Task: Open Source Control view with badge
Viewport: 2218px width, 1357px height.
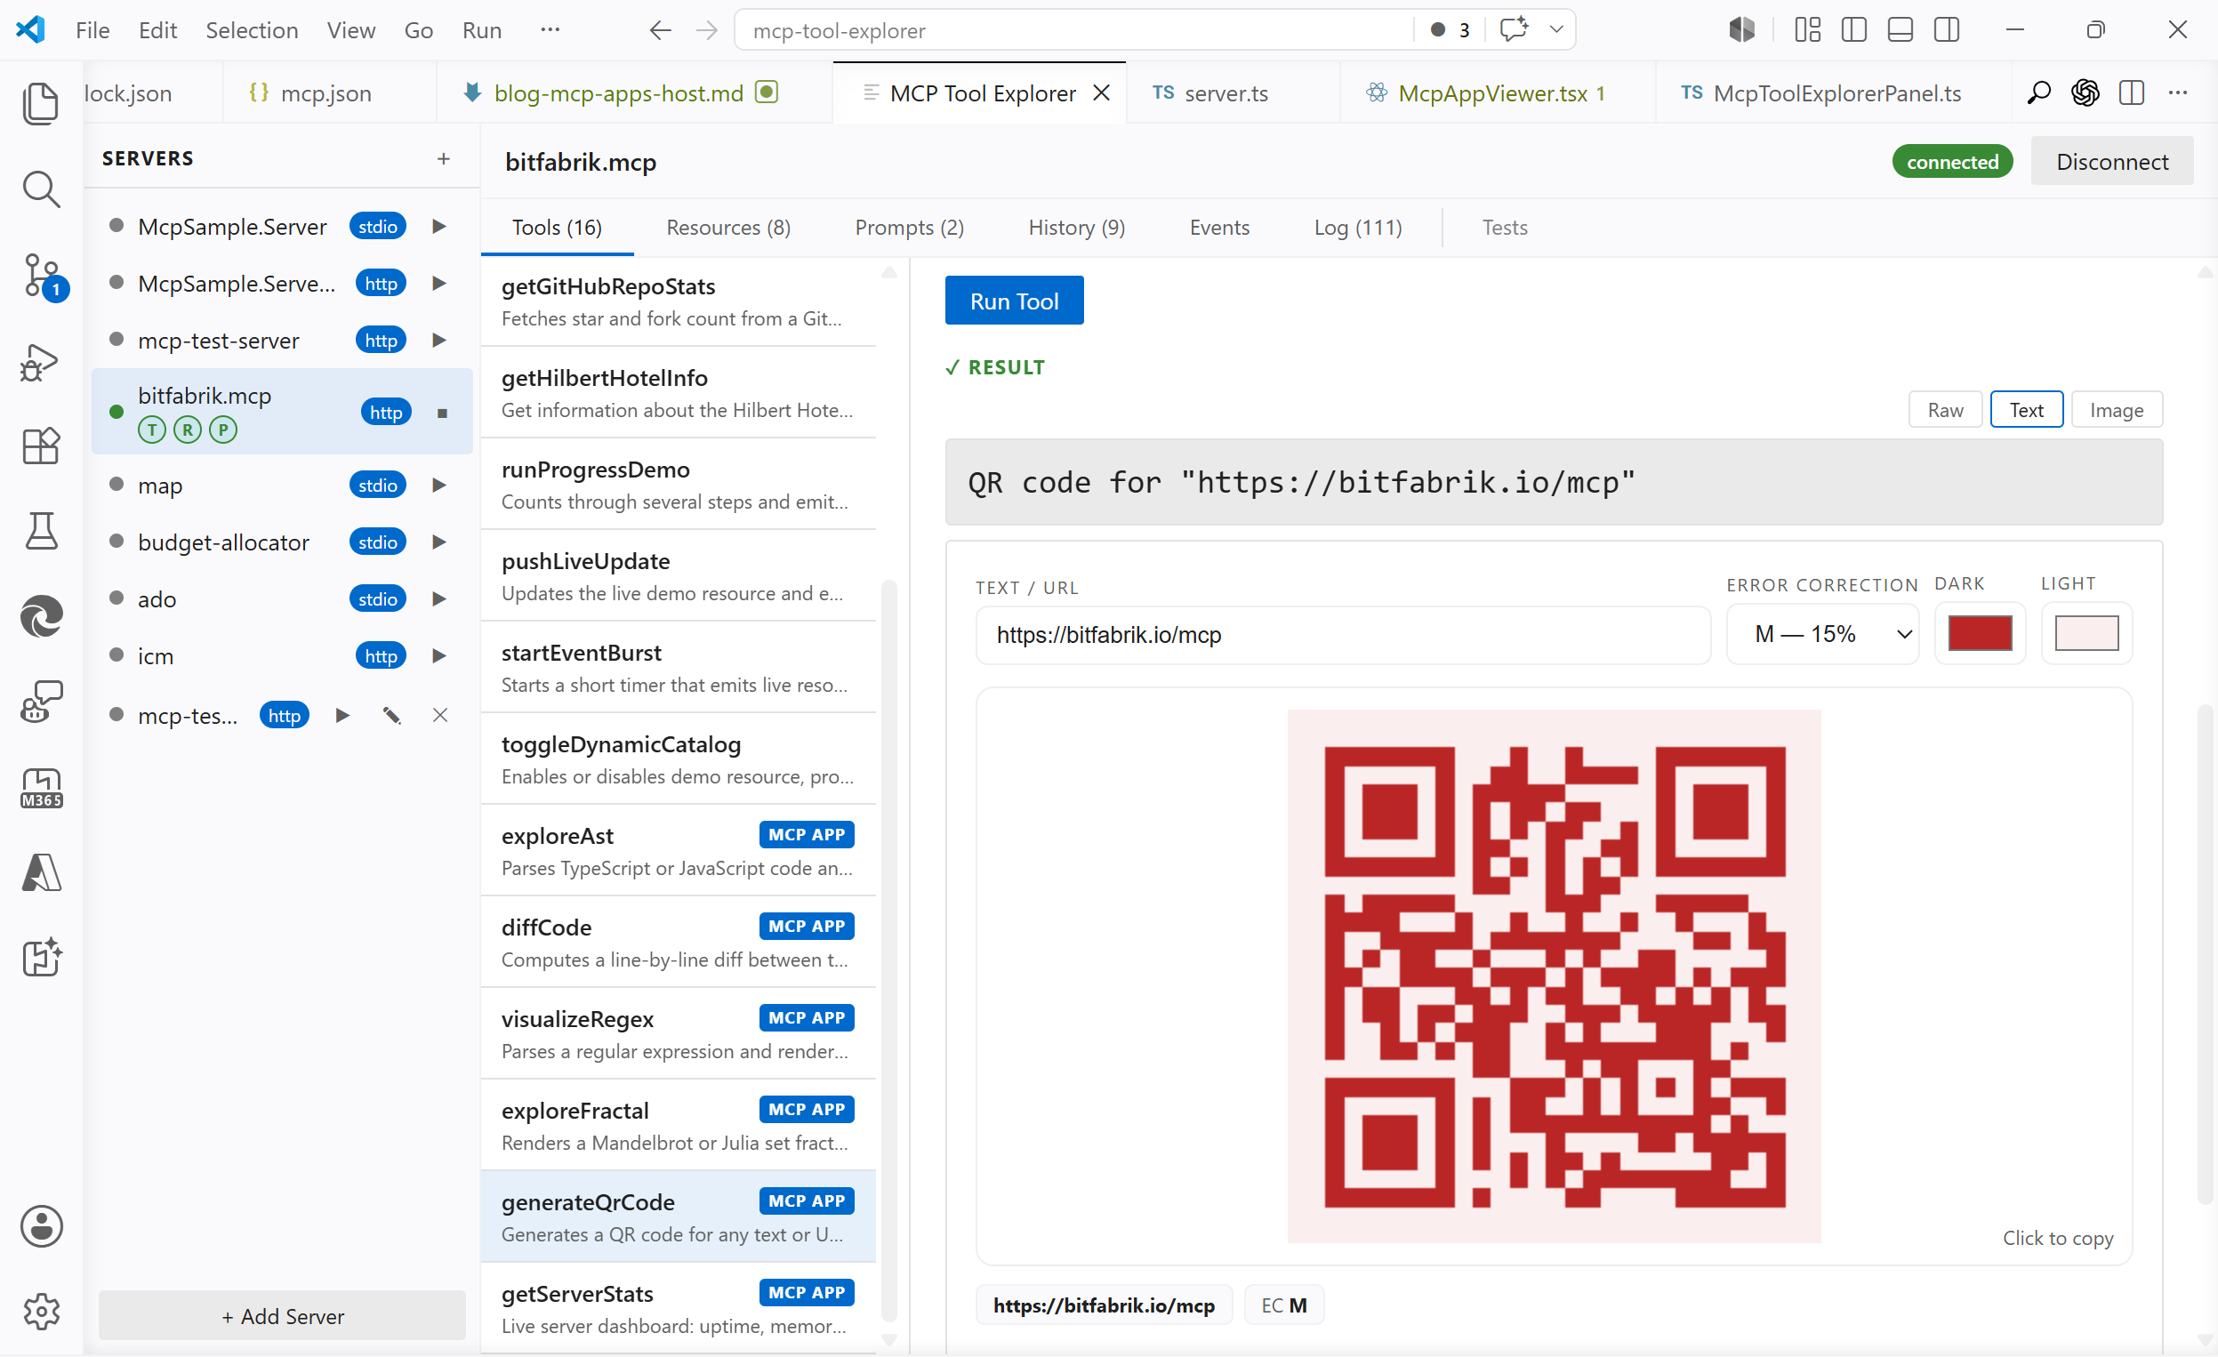Action: [x=43, y=277]
